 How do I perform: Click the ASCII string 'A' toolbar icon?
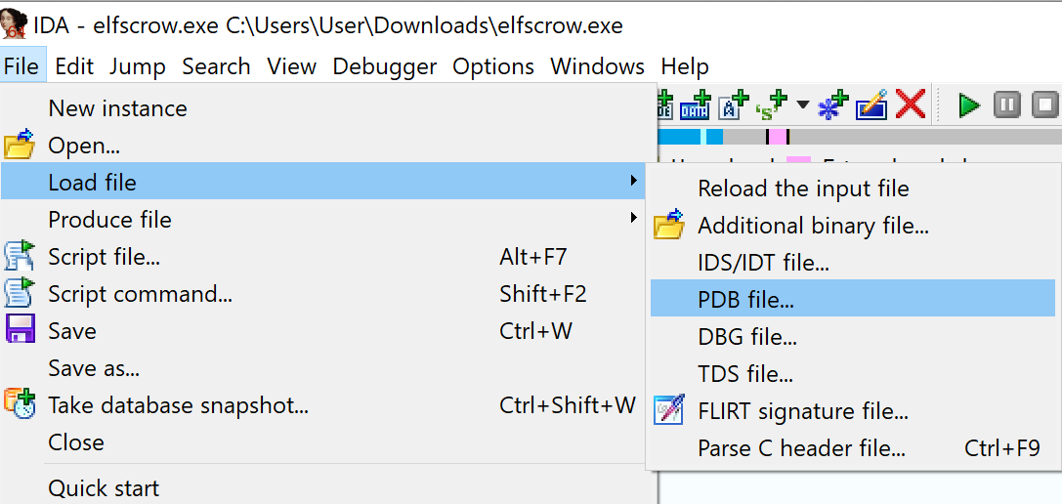coord(733,105)
